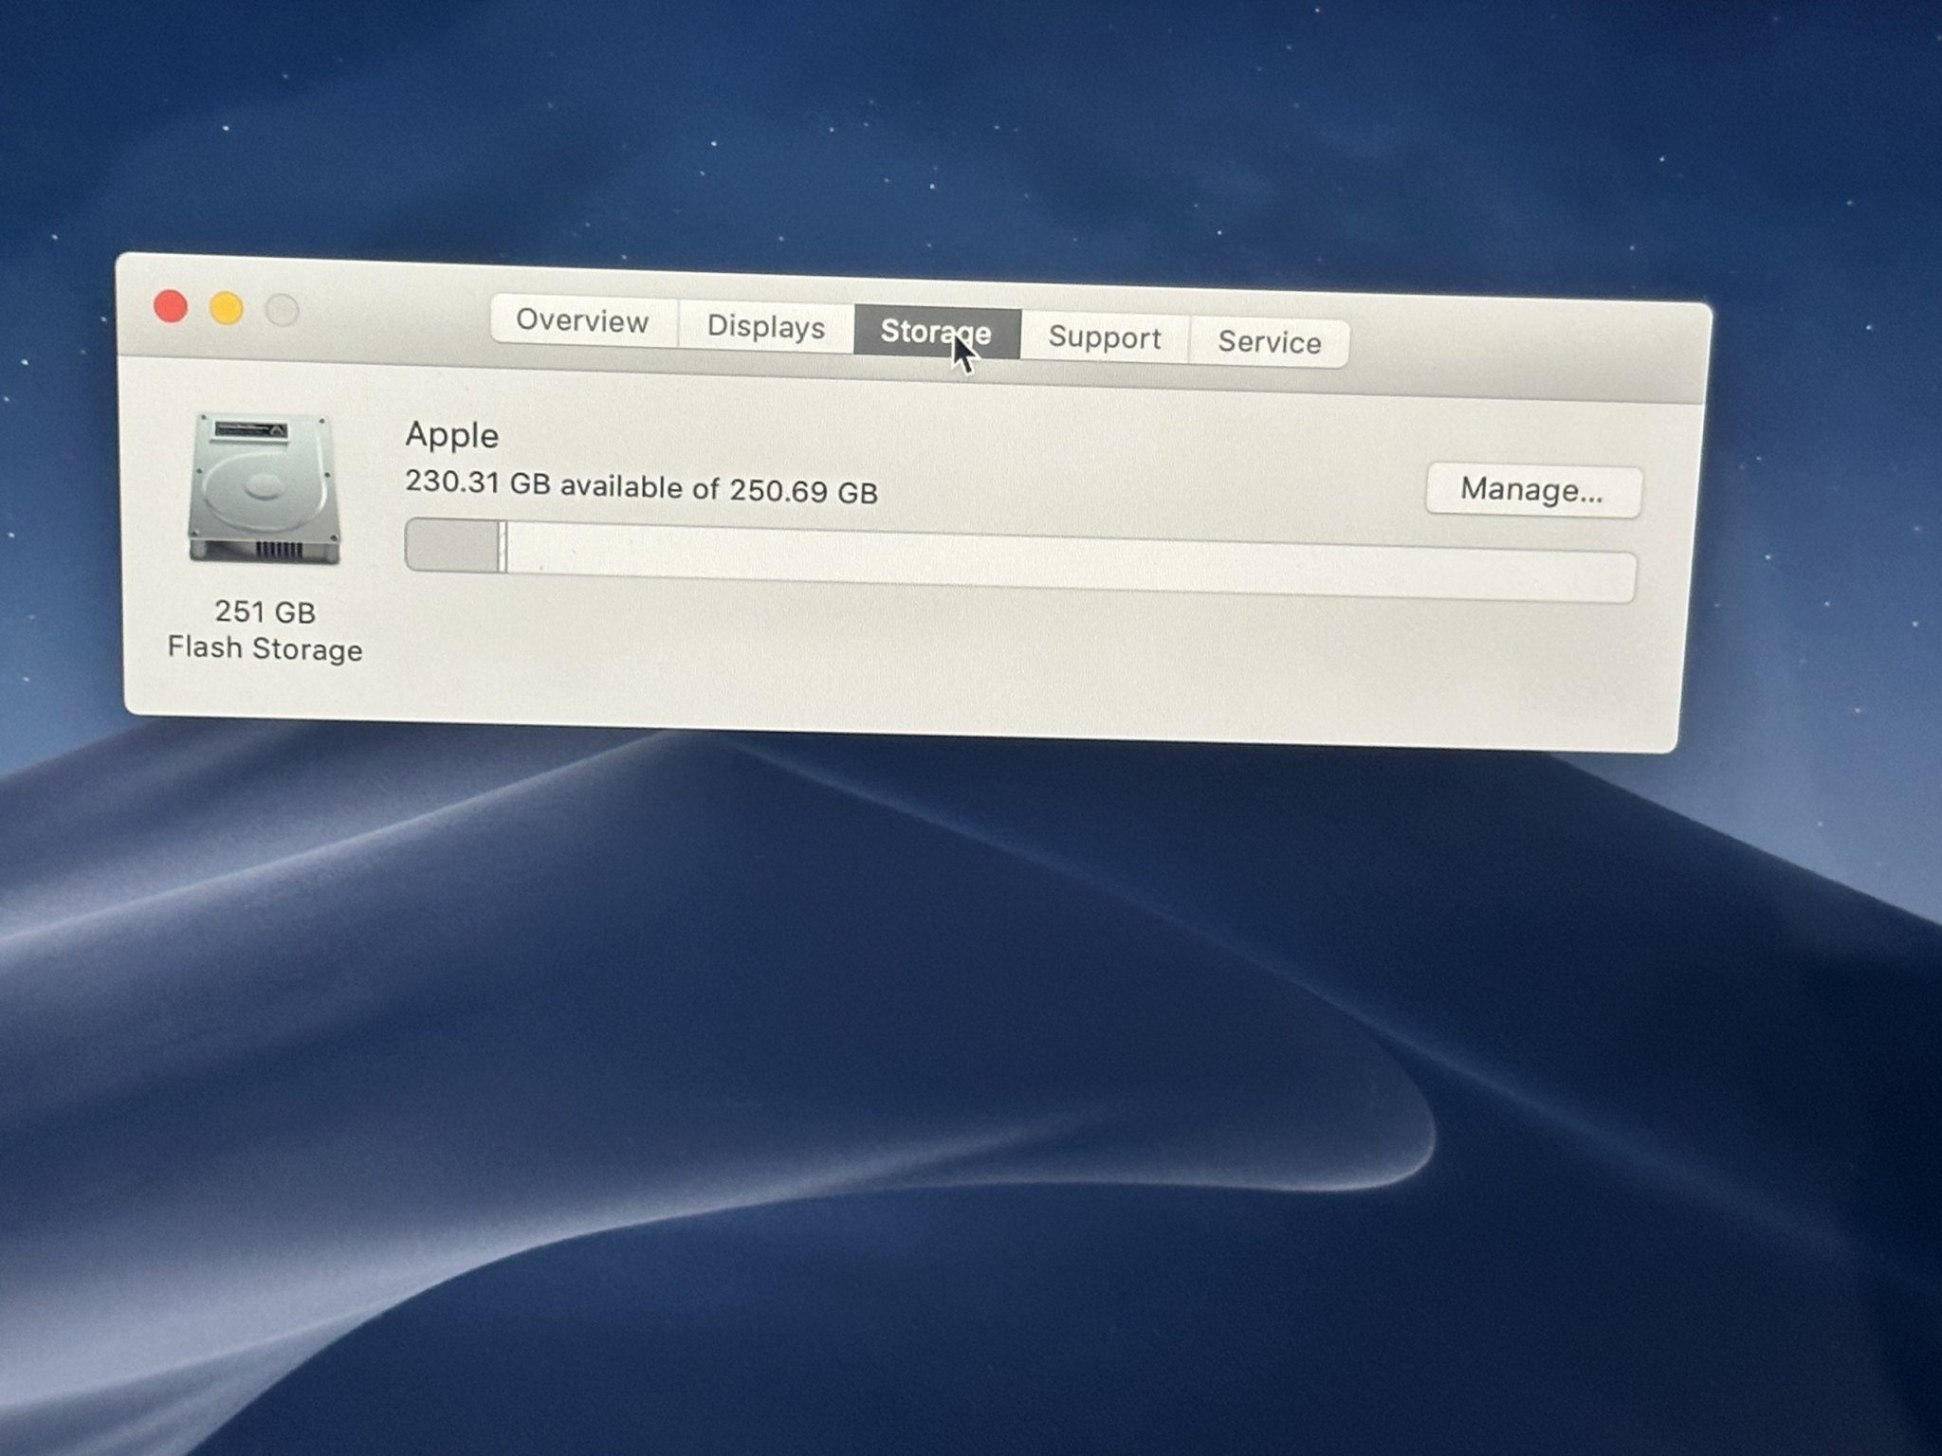This screenshot has height=1456, width=1942.
Task: Click the Mojave desktop wallpaper below the window
Action: click(x=948, y=1043)
